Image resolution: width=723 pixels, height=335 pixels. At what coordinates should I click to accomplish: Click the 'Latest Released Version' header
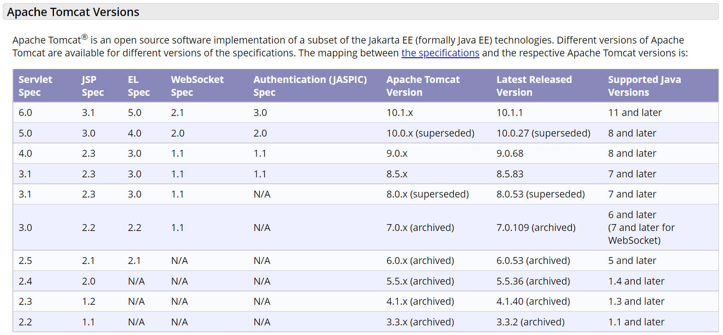(534, 86)
